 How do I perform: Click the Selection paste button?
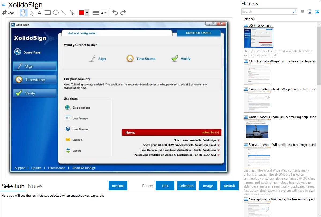[186, 186]
